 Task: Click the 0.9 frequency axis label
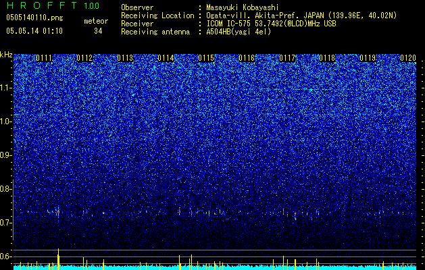[x=5, y=155]
